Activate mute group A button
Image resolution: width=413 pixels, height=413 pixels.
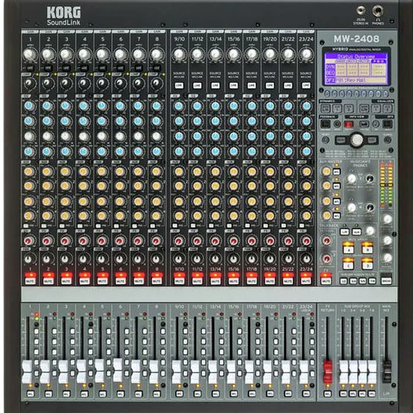click(348, 247)
